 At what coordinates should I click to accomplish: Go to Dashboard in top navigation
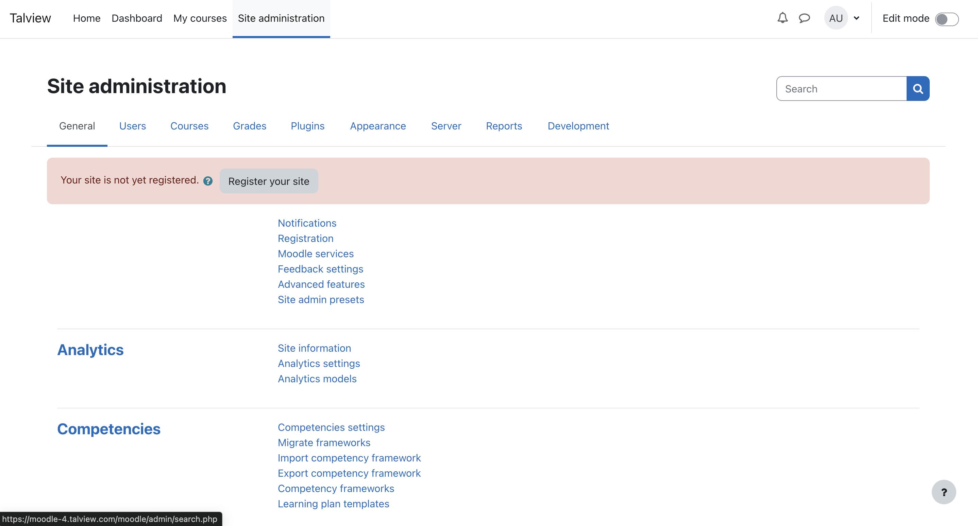click(137, 18)
